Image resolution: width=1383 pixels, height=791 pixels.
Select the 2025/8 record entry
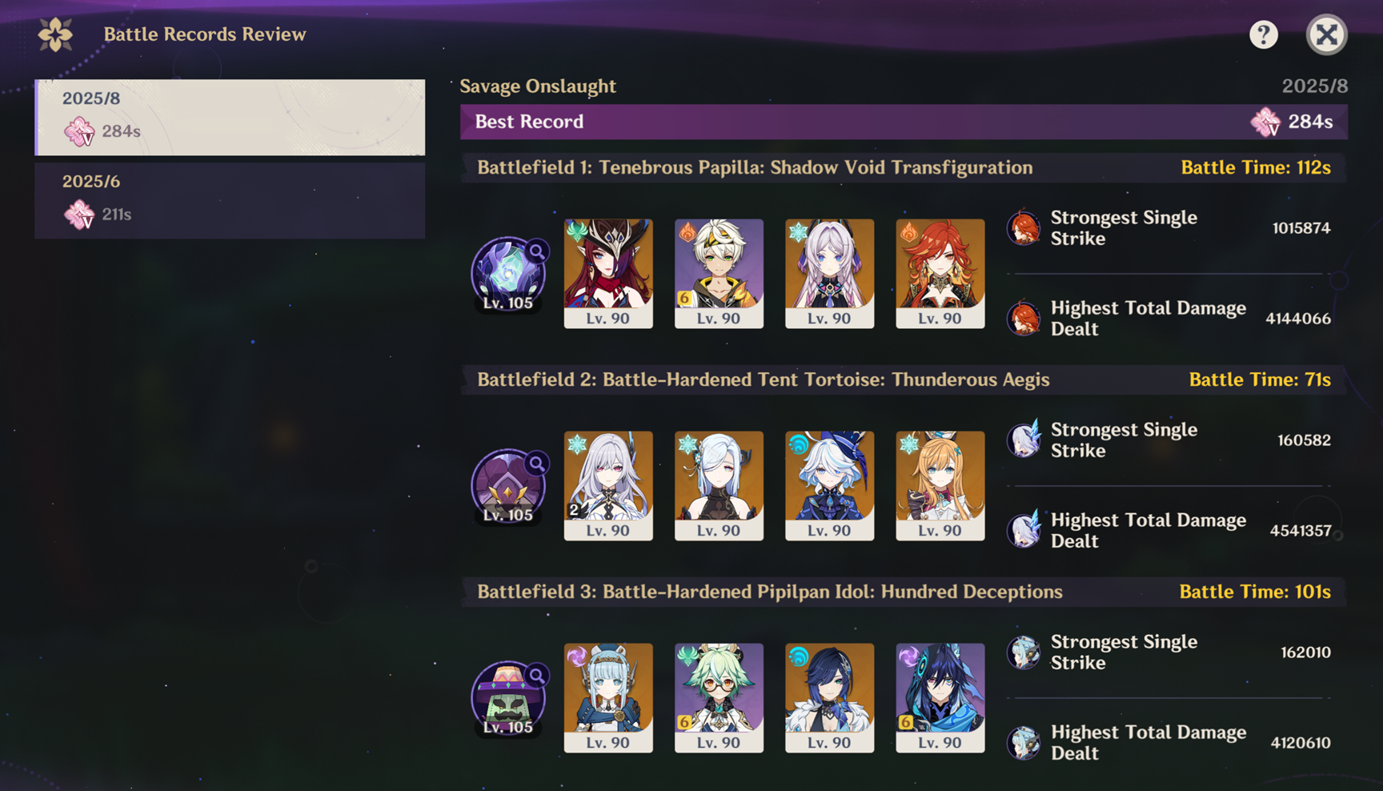point(230,117)
